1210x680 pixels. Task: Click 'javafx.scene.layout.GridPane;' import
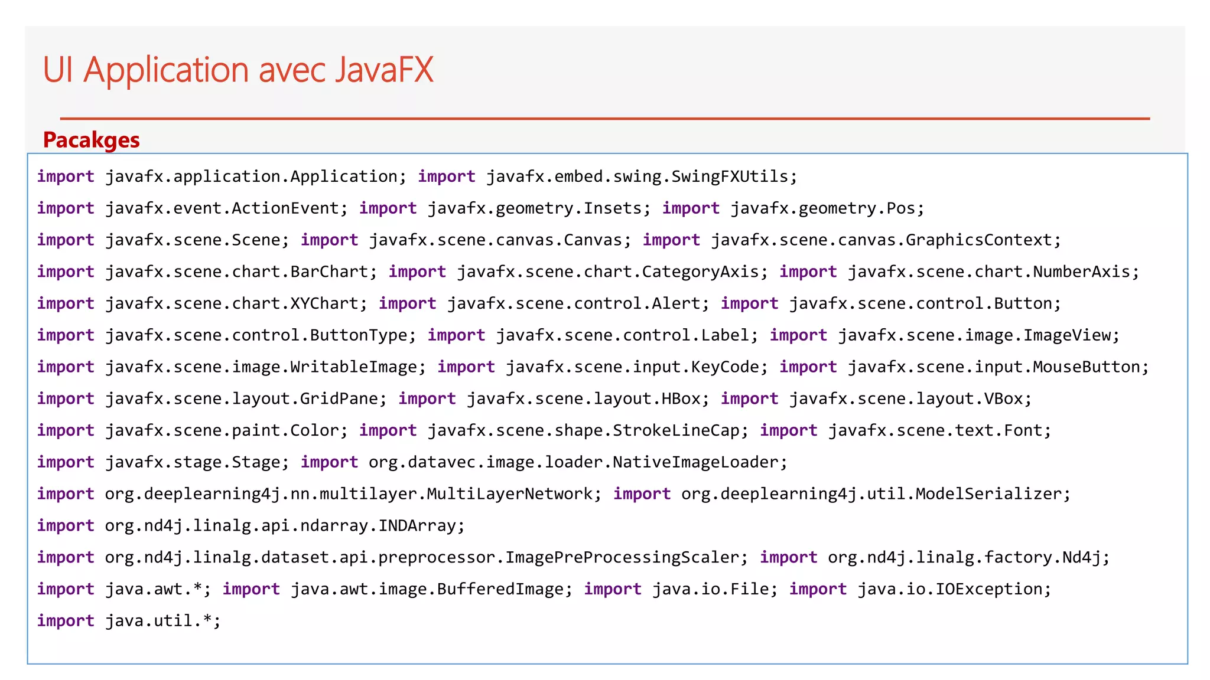tap(246, 400)
